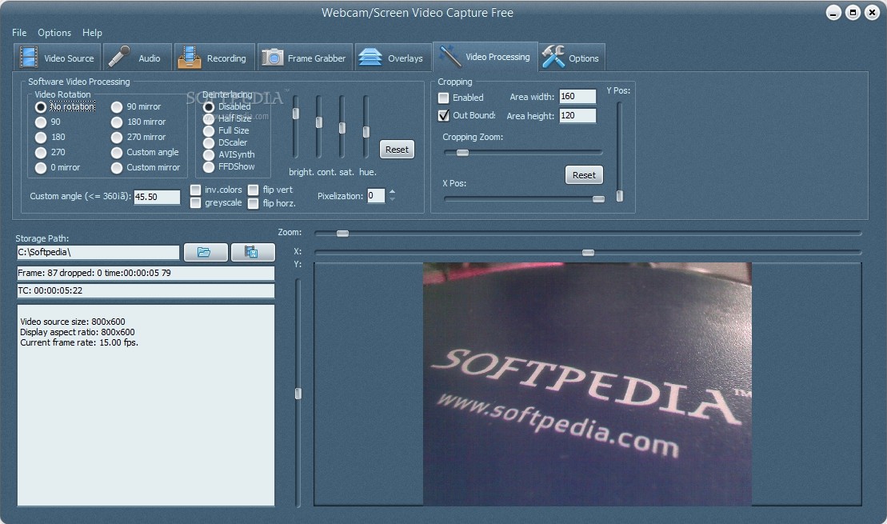Select Disabled deinterlacing option

tap(209, 106)
